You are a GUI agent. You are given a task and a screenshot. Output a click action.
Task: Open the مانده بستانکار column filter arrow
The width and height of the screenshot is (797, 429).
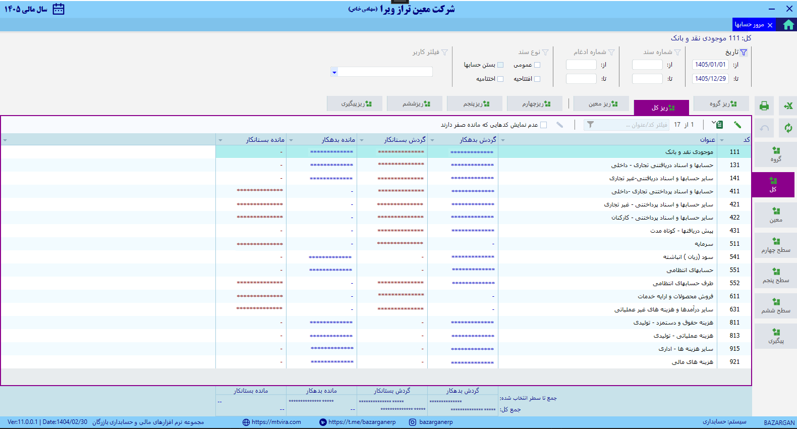pyautogui.click(x=220, y=140)
